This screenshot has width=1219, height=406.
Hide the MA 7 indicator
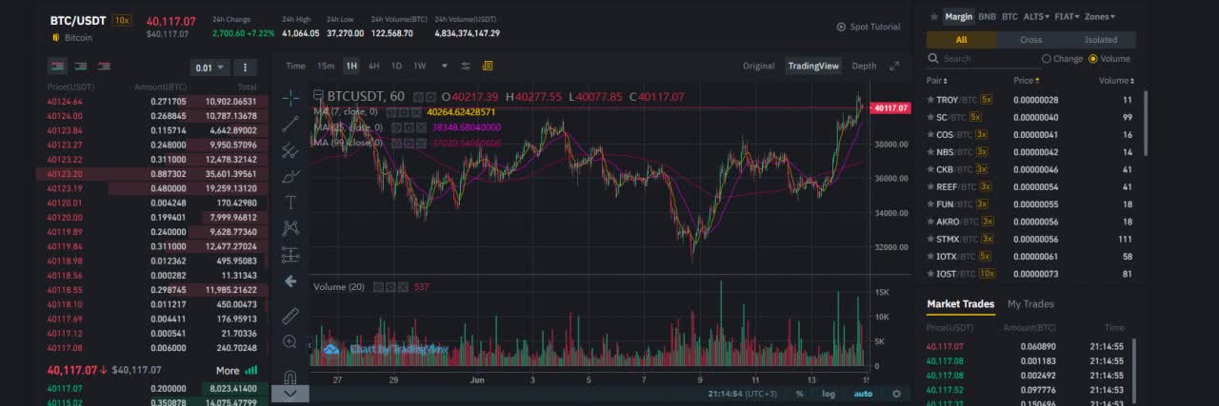[x=392, y=112]
